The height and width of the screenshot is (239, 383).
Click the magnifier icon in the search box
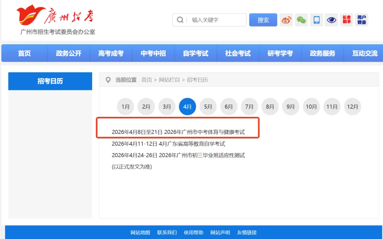[180, 20]
